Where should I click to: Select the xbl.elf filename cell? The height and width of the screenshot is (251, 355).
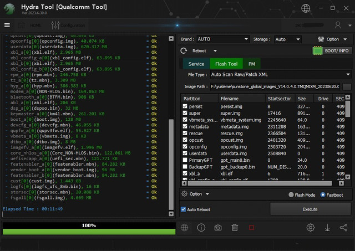[x=226, y=173]
